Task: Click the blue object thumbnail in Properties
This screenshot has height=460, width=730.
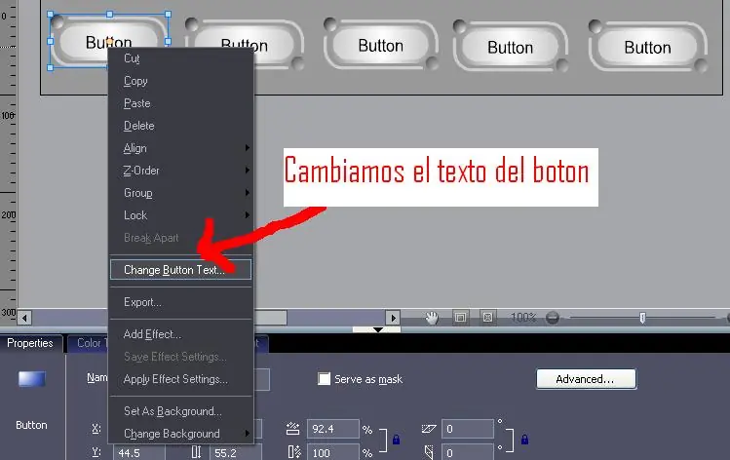Action: point(31,379)
